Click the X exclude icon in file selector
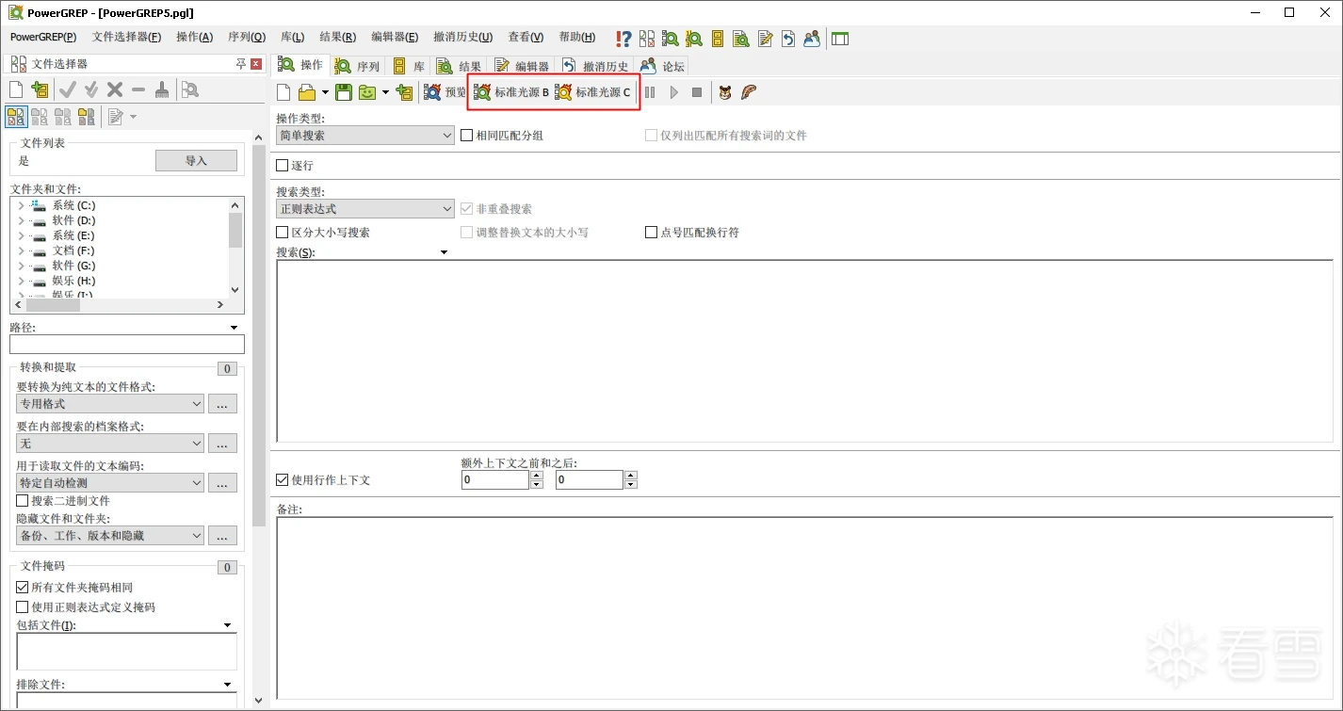This screenshot has height=711, width=1343. tap(115, 89)
